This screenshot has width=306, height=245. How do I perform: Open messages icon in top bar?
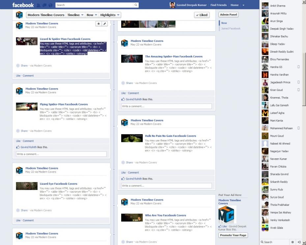coord(44,5)
